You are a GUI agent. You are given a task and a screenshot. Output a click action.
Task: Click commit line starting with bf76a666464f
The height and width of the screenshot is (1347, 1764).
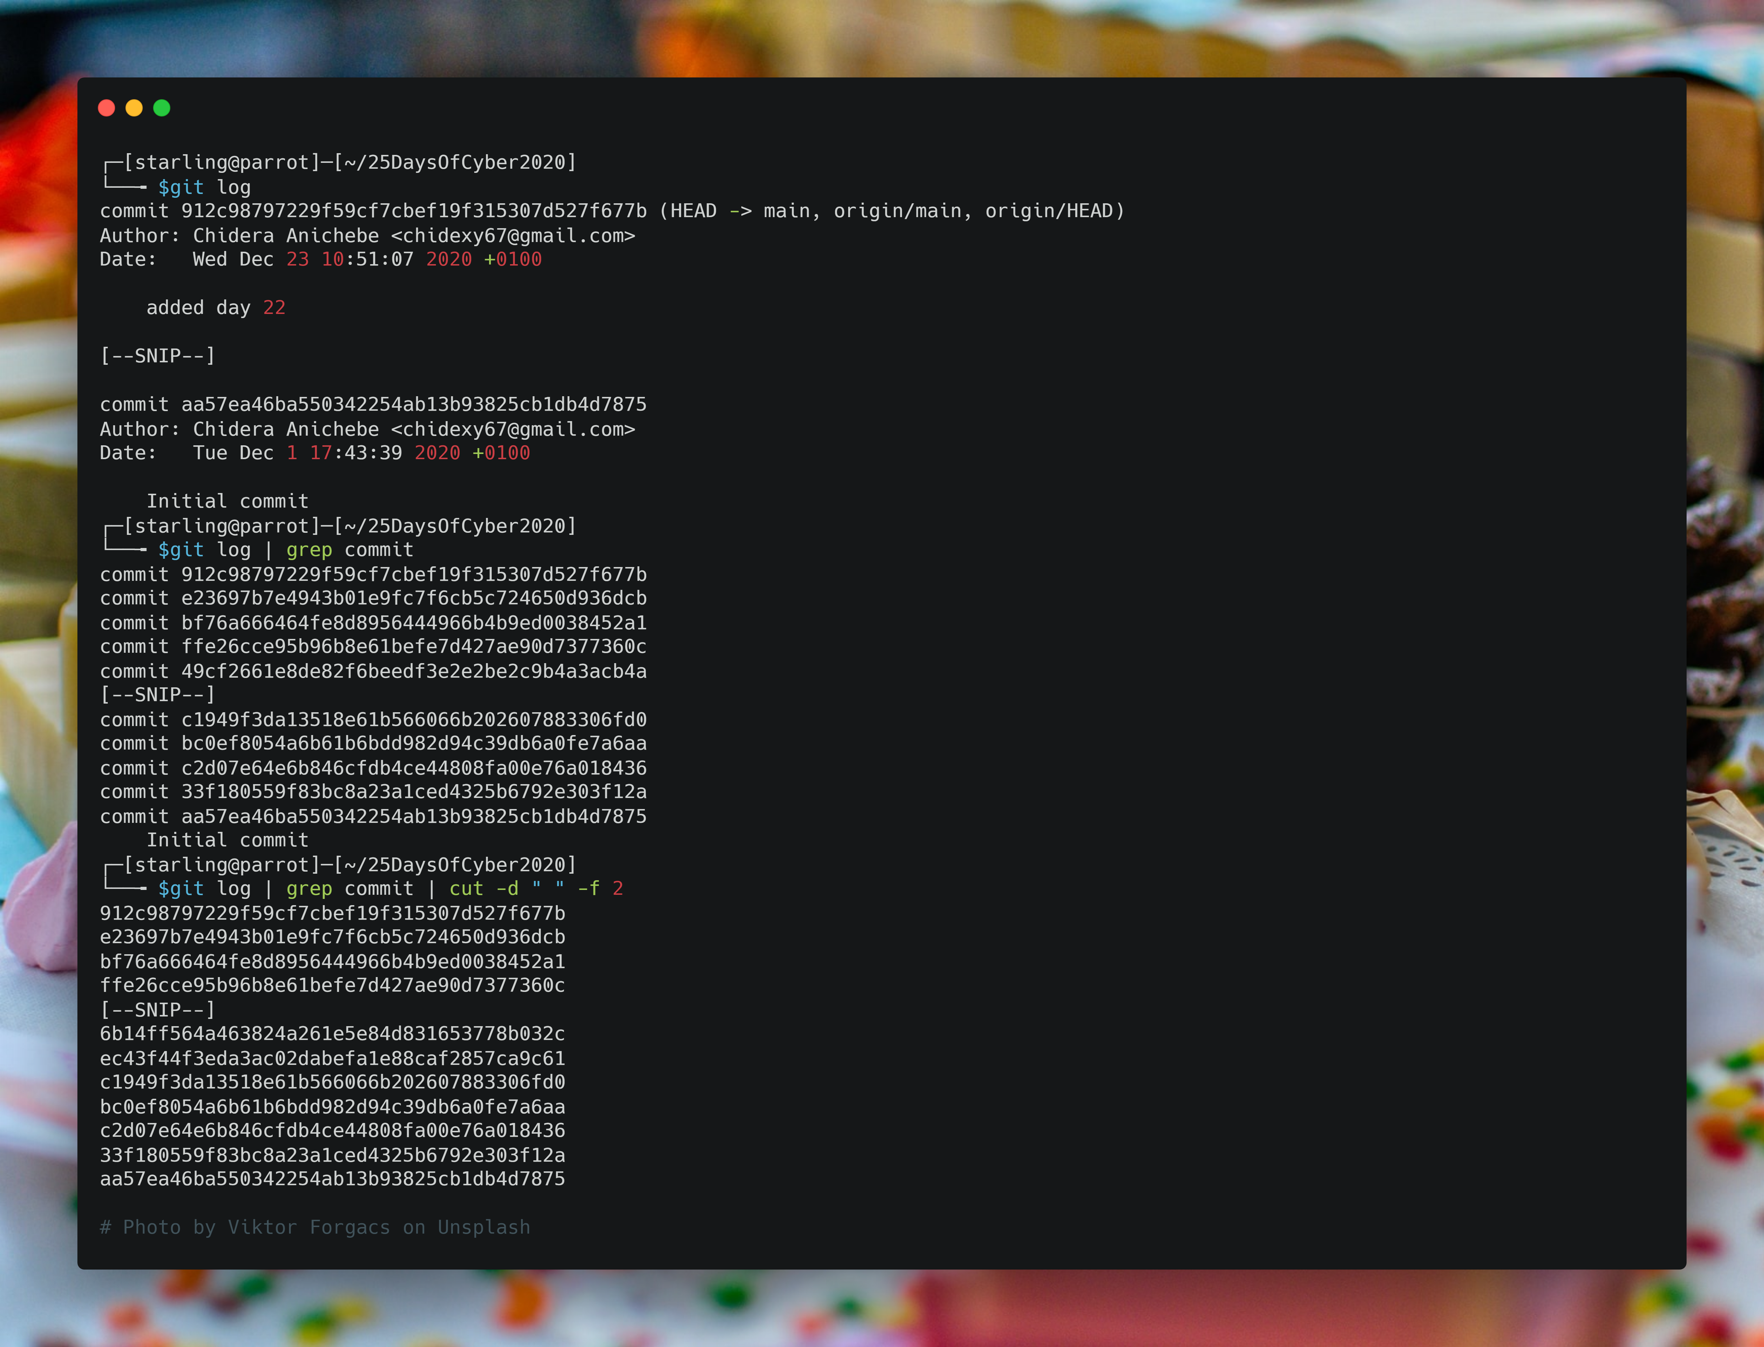373,623
